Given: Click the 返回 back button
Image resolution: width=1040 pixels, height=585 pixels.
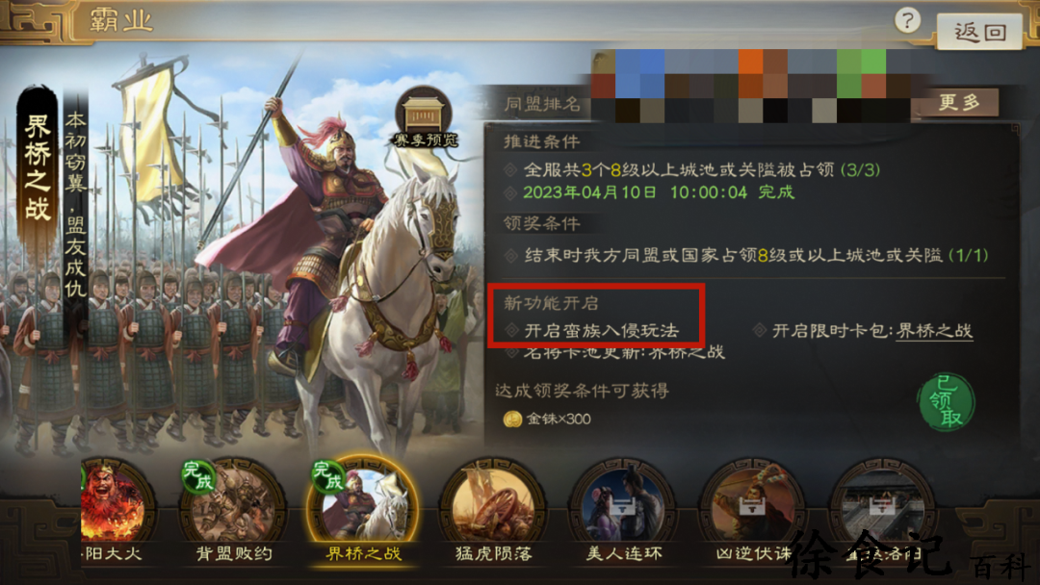Looking at the screenshot, I should coord(979,31).
